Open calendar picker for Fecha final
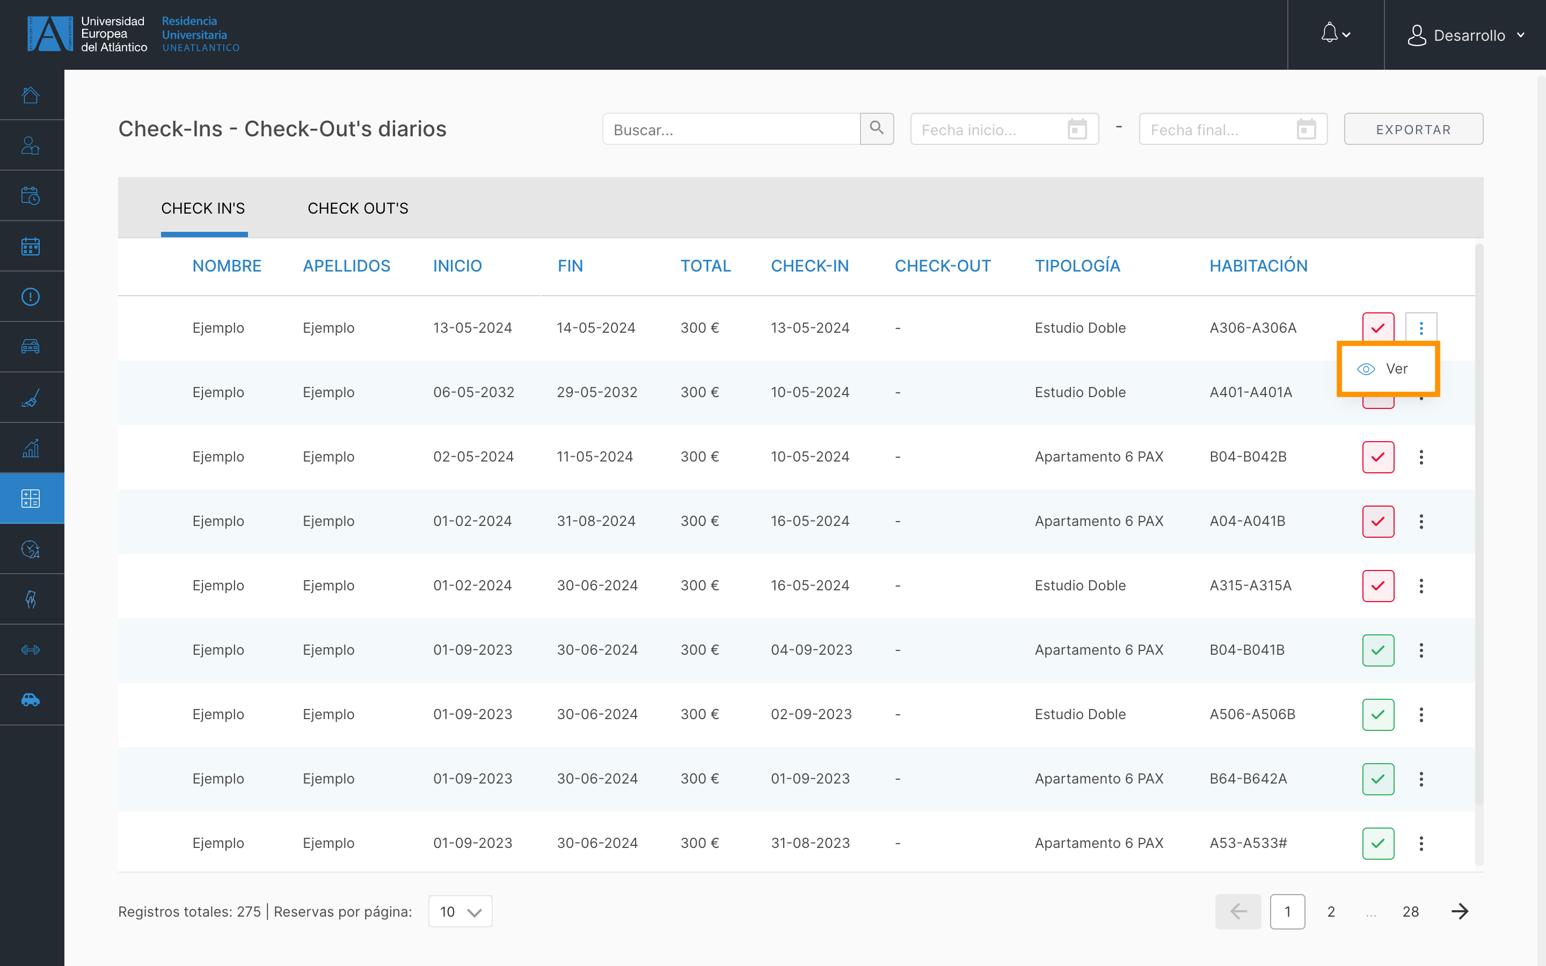The width and height of the screenshot is (1546, 966). pyautogui.click(x=1306, y=129)
